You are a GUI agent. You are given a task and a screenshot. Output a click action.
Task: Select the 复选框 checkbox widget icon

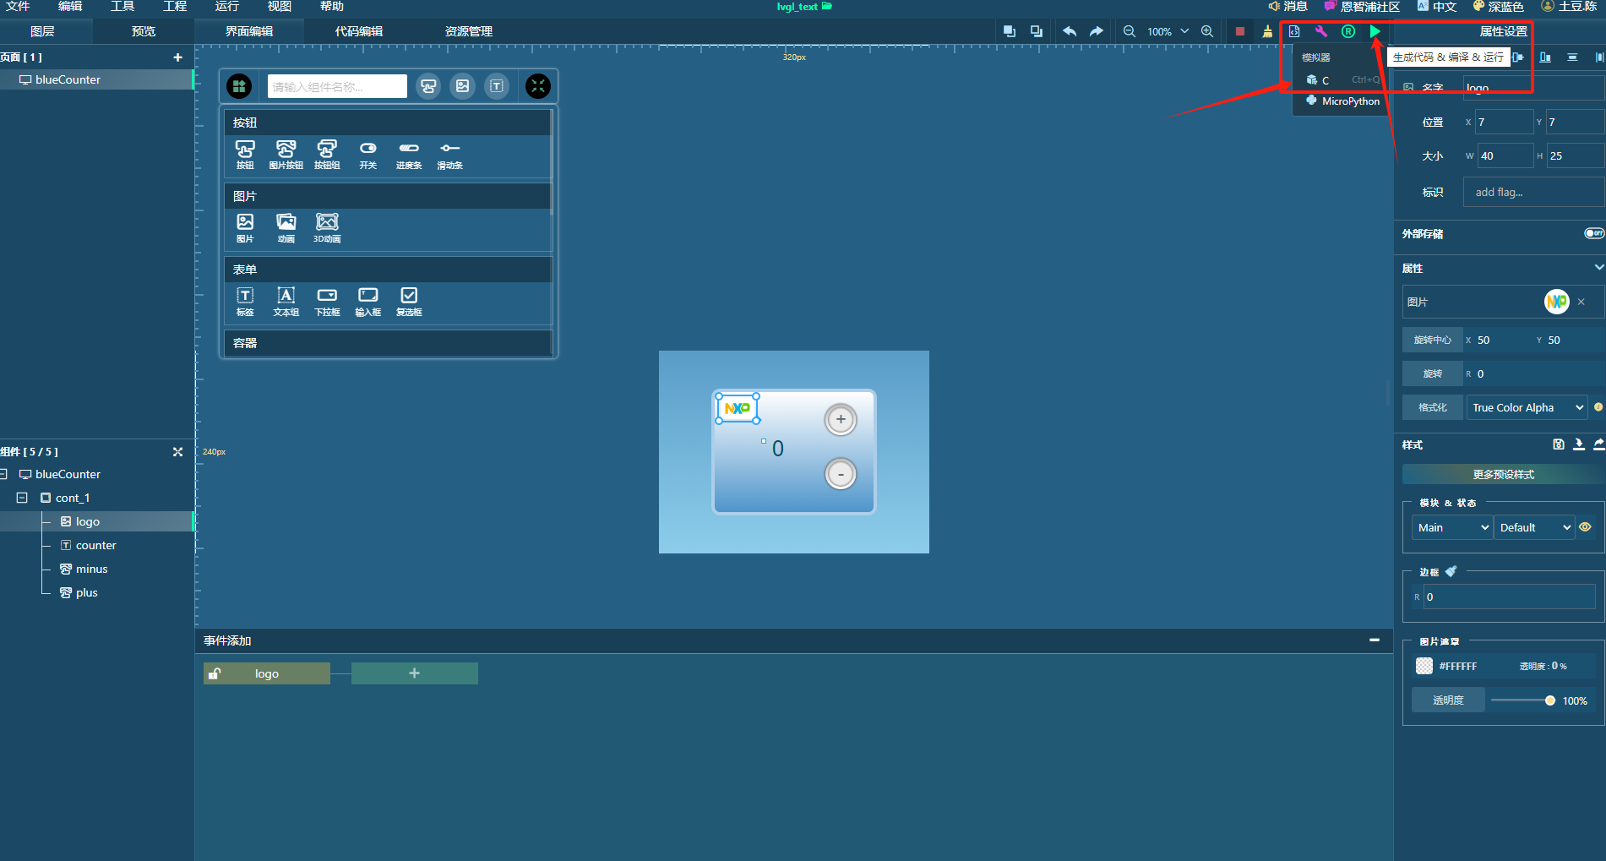click(408, 297)
